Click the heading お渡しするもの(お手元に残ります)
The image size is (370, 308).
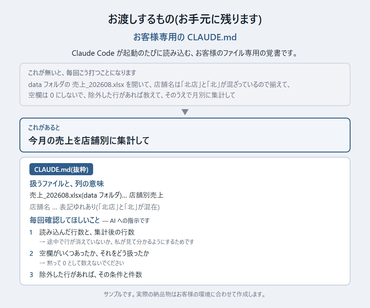click(185, 19)
